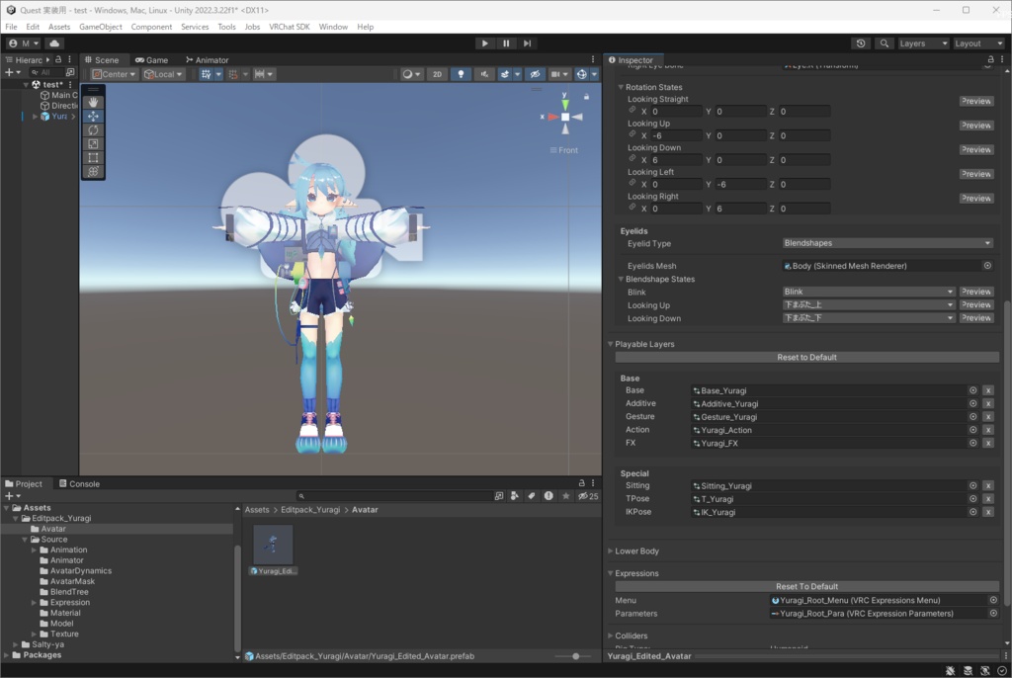1012x678 pixels.
Task: Switch to the Console tab
Action: coord(79,483)
